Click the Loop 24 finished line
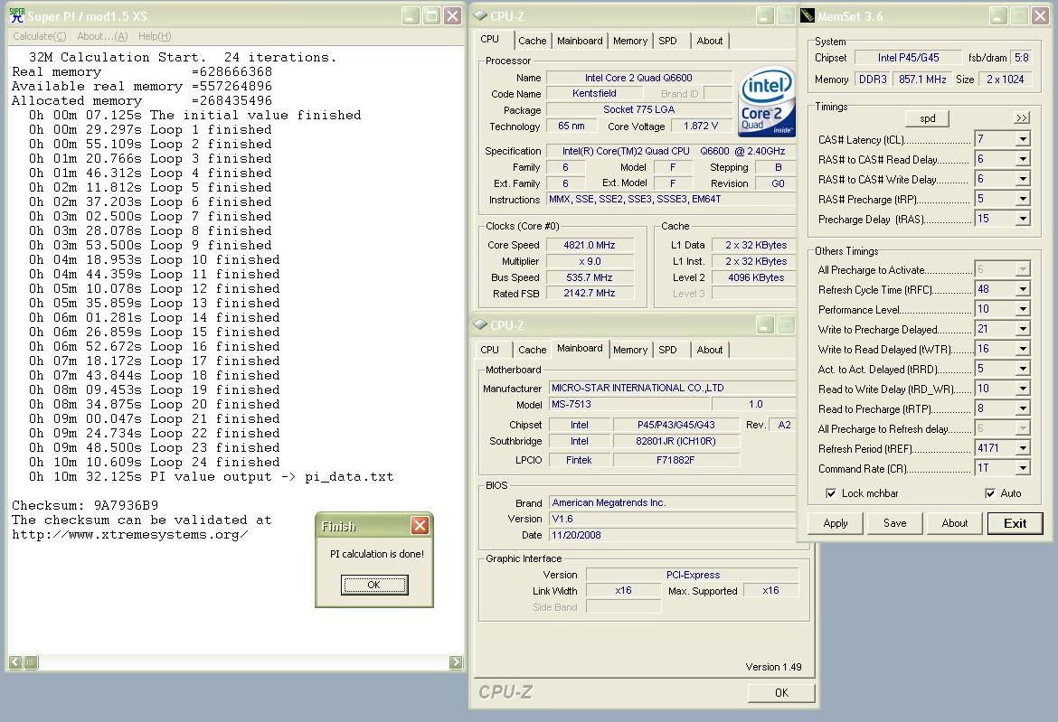This screenshot has height=722, width=1058. coord(154,463)
